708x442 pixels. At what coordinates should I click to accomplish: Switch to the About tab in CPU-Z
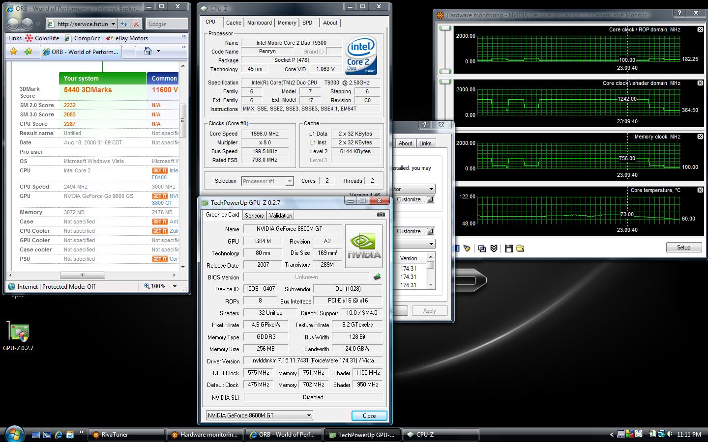pyautogui.click(x=330, y=23)
